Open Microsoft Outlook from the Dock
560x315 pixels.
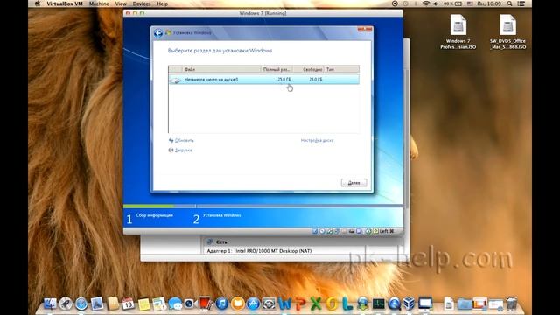[332, 304]
